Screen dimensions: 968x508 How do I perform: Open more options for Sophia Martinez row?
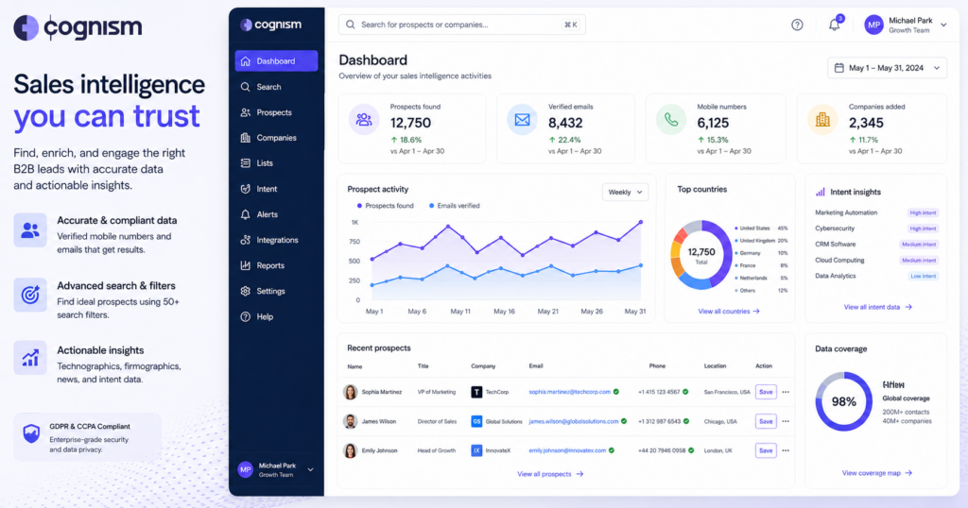[x=786, y=392]
